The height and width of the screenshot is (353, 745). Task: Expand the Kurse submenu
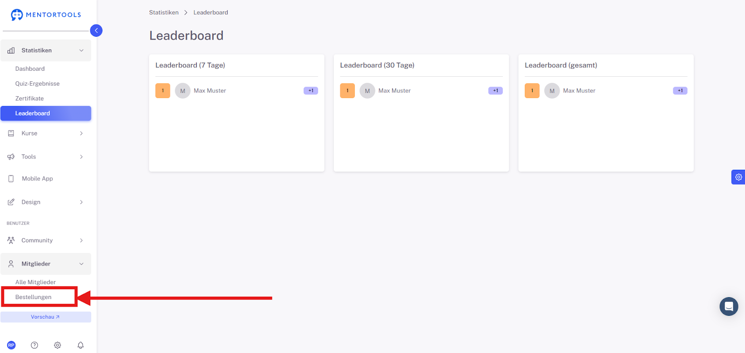(x=46, y=133)
